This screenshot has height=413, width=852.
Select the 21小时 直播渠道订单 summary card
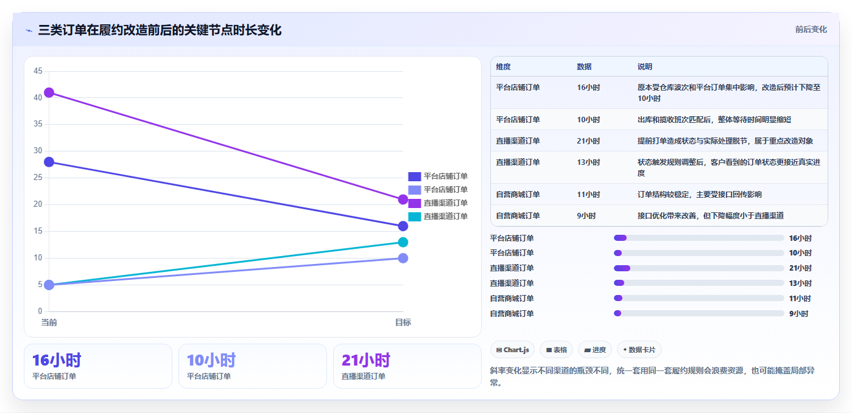pos(407,366)
